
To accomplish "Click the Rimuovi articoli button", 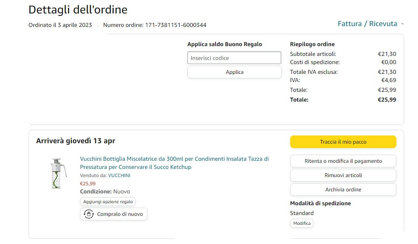I will tap(343, 175).
